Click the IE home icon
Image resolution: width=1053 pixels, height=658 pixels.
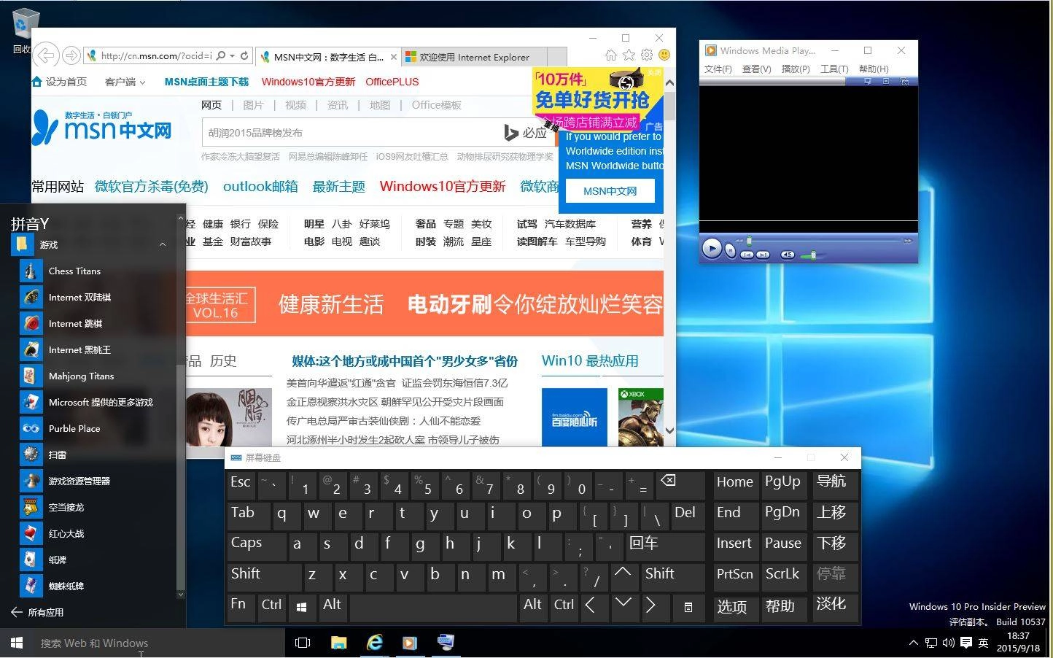pyautogui.click(x=611, y=55)
